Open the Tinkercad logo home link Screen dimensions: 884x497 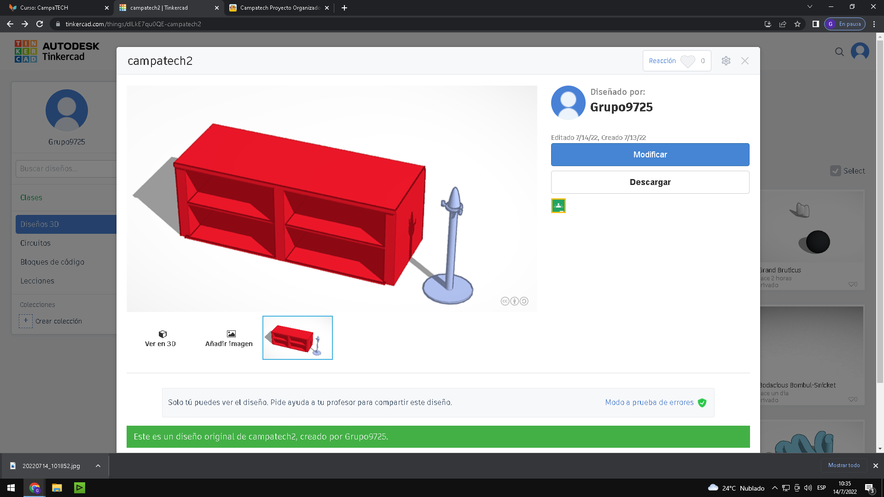point(57,51)
